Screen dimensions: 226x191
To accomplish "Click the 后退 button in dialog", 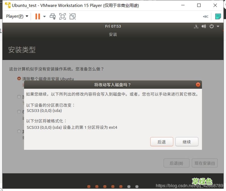I will 162,142.
